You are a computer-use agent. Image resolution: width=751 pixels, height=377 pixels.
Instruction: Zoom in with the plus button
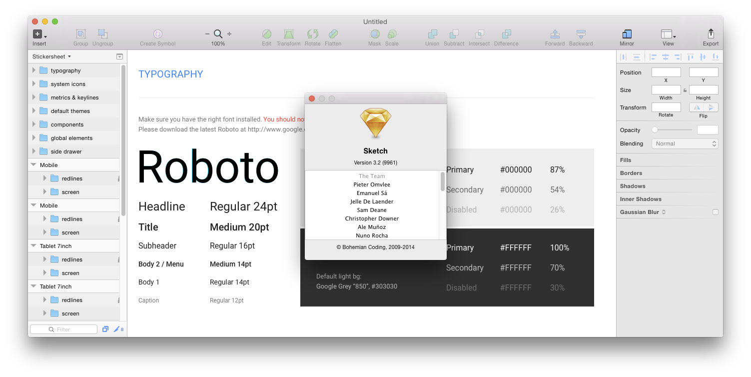tap(229, 34)
